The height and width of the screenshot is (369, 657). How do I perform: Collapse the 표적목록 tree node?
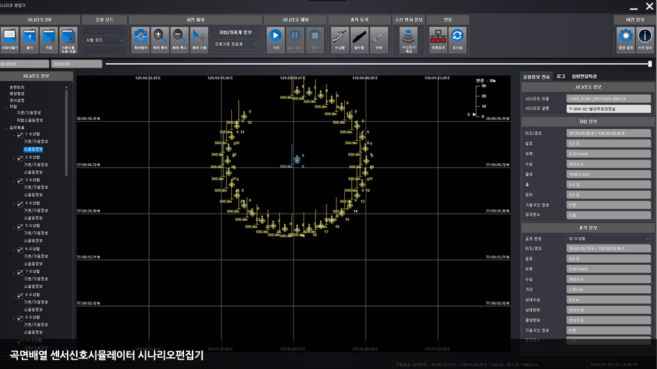point(7,128)
